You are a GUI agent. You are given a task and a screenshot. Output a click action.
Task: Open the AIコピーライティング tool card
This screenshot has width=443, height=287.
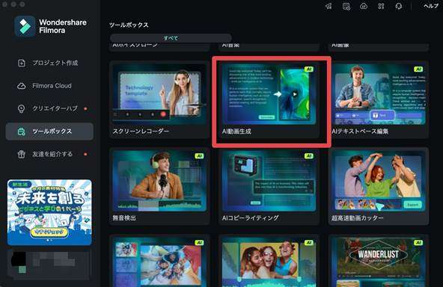tap(269, 186)
